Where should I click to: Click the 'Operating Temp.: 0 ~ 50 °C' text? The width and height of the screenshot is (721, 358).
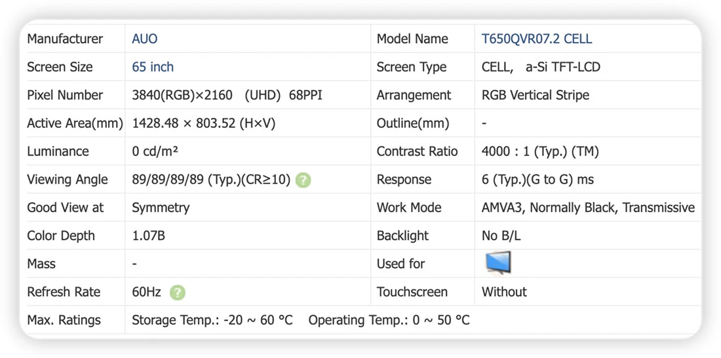pyautogui.click(x=389, y=320)
